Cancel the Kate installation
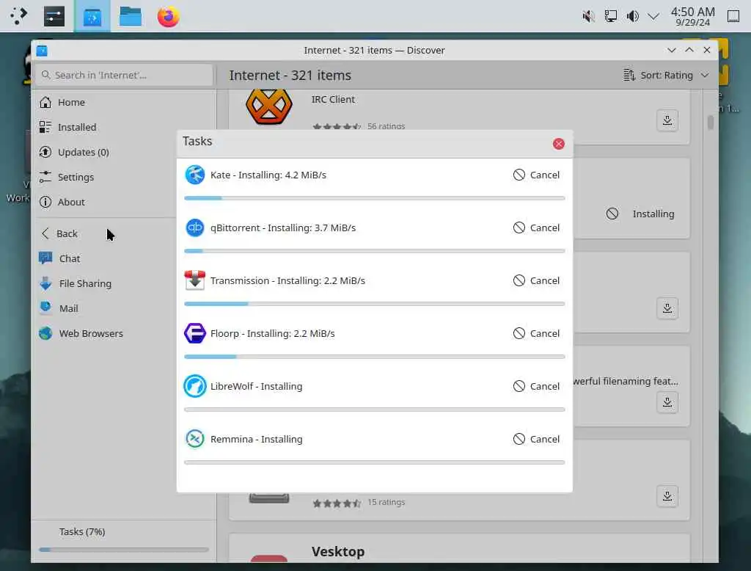This screenshot has height=571, width=751. pos(536,175)
